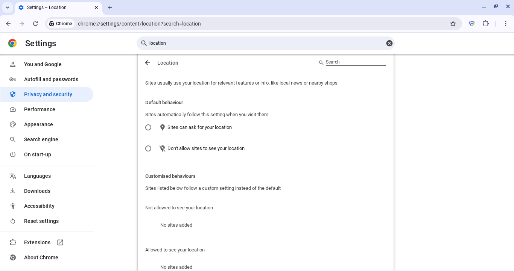
Task: Click speedometer icon for Performance
Action: tap(13, 109)
